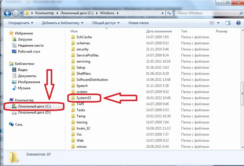Click the Back navigation arrow button
The image size is (244, 166).
tap(8, 13)
